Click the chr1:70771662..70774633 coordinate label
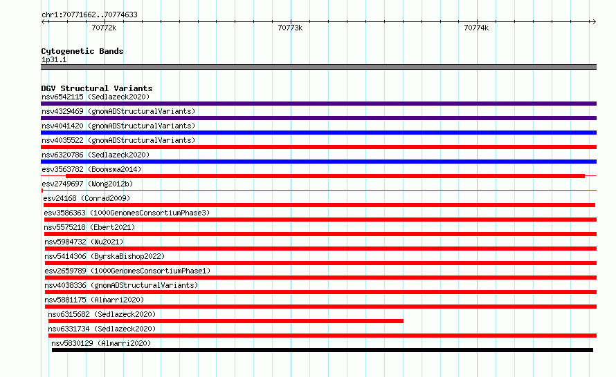 point(89,14)
